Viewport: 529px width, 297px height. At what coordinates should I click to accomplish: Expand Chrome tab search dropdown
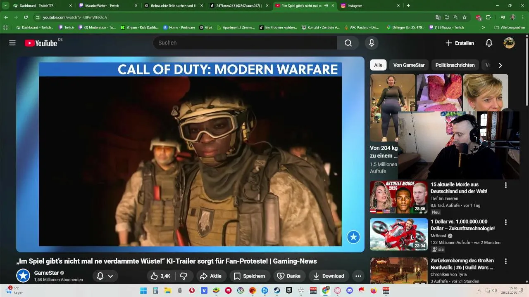[5, 6]
